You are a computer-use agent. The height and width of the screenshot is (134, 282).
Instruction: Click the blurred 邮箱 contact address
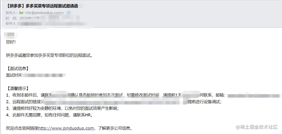(x=255, y=95)
